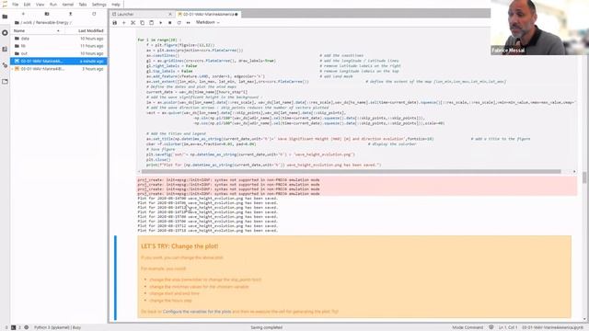
Task: Open the Settings menu
Action: point(98,5)
